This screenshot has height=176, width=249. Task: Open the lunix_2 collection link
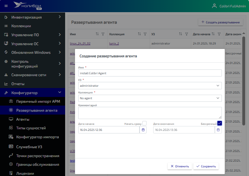[114, 44]
